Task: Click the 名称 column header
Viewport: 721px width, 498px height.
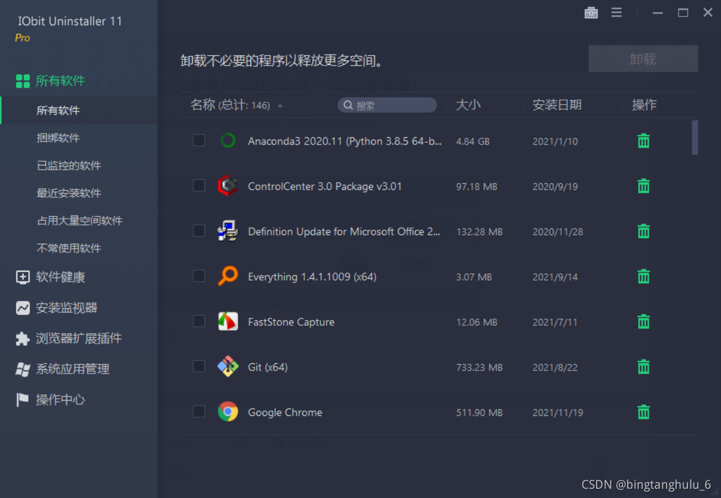Action: click(203, 105)
